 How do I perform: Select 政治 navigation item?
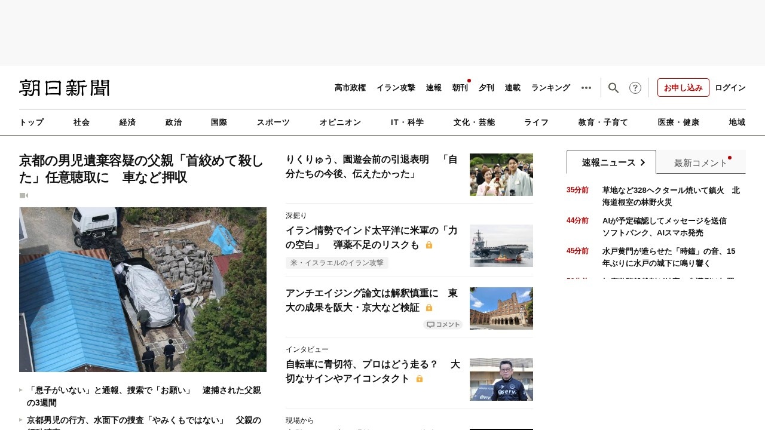(173, 122)
